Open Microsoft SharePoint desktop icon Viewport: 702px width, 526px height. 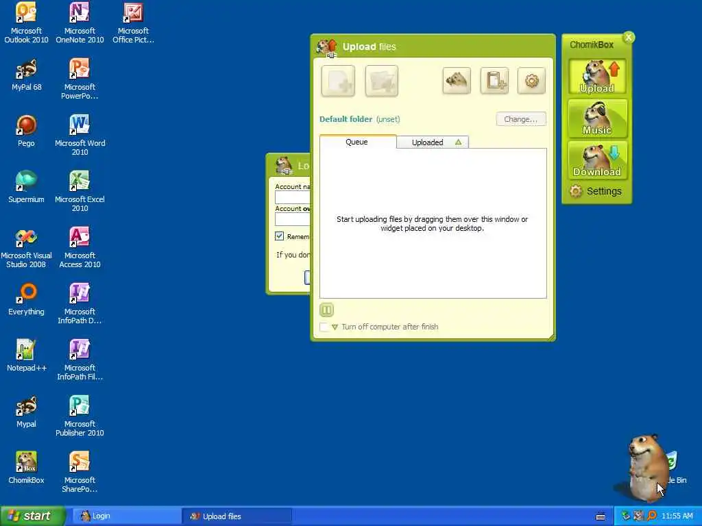[x=80, y=472]
